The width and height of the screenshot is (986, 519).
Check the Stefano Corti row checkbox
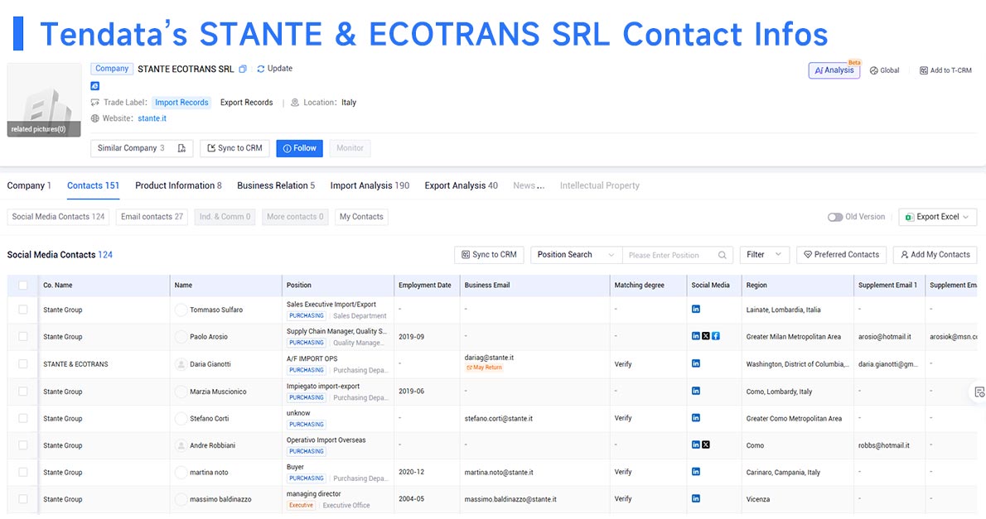[x=23, y=419]
